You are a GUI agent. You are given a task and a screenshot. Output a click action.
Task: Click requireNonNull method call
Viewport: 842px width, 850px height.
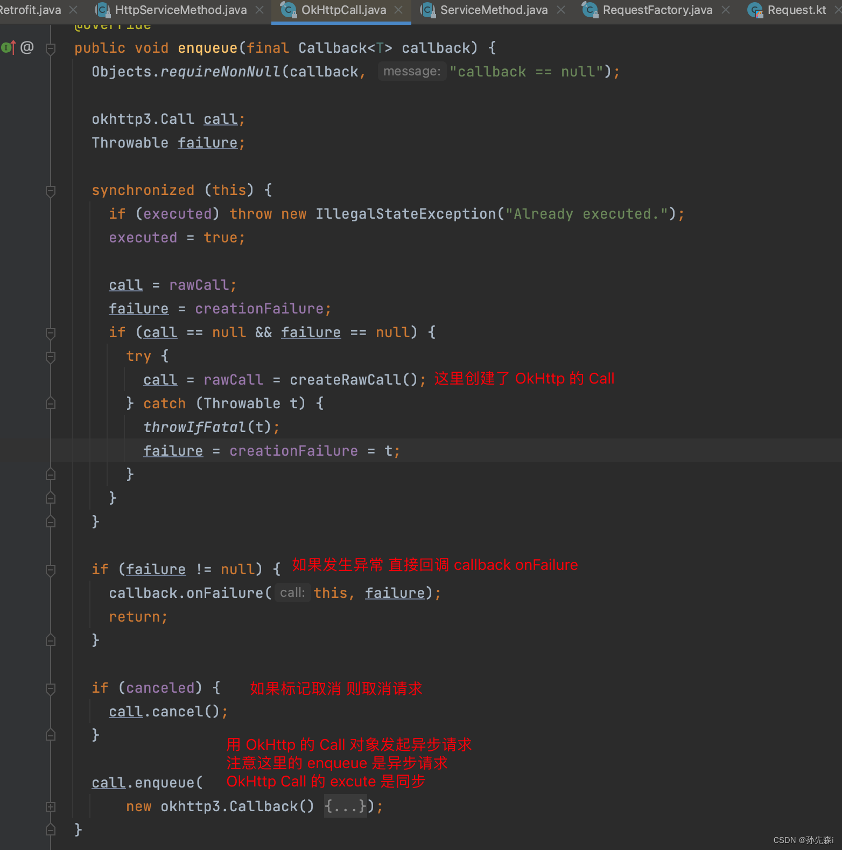(x=221, y=72)
